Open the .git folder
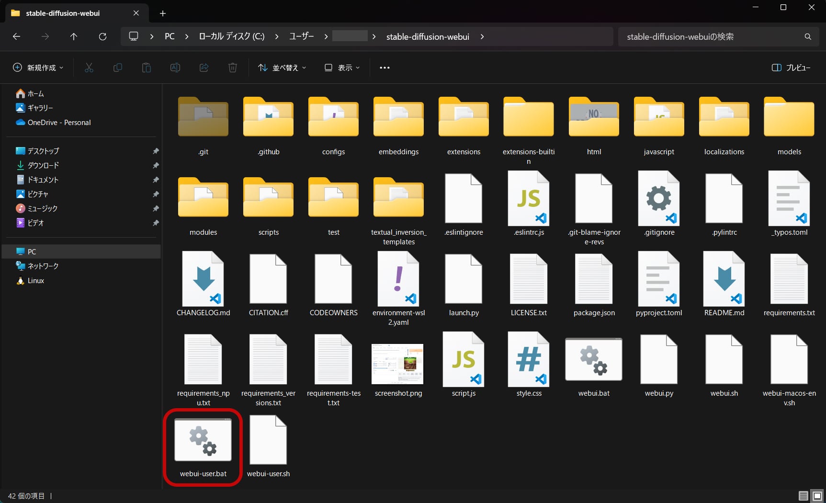This screenshot has height=503, width=826. pos(203,126)
